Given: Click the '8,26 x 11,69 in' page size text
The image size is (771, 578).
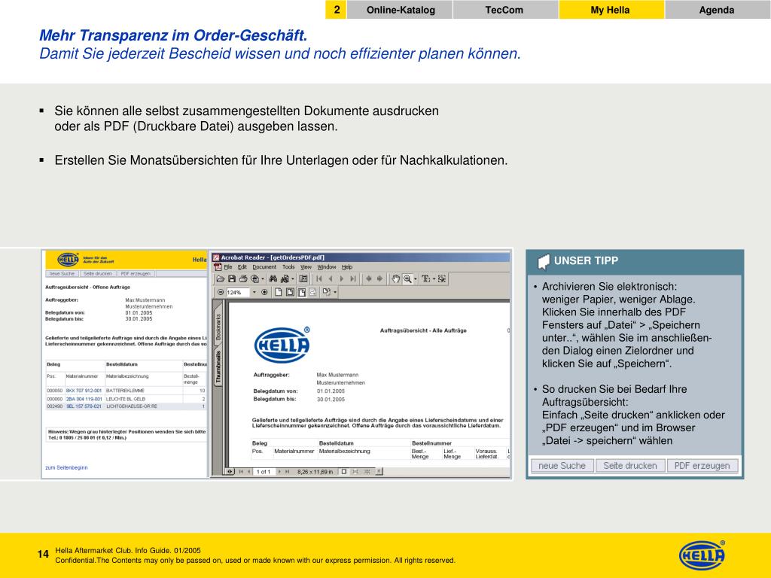Looking at the screenshot, I should pyautogui.click(x=315, y=472).
